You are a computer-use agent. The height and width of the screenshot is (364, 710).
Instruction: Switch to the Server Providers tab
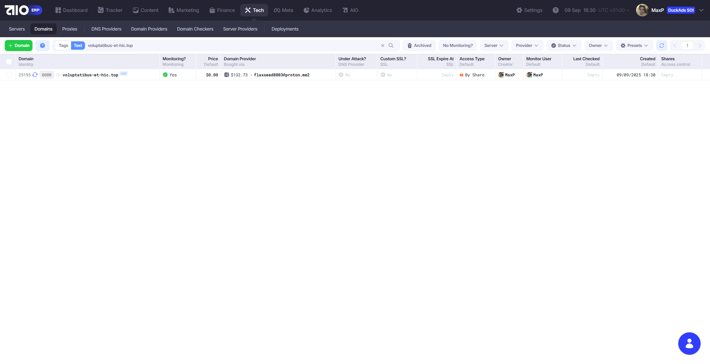(x=240, y=29)
